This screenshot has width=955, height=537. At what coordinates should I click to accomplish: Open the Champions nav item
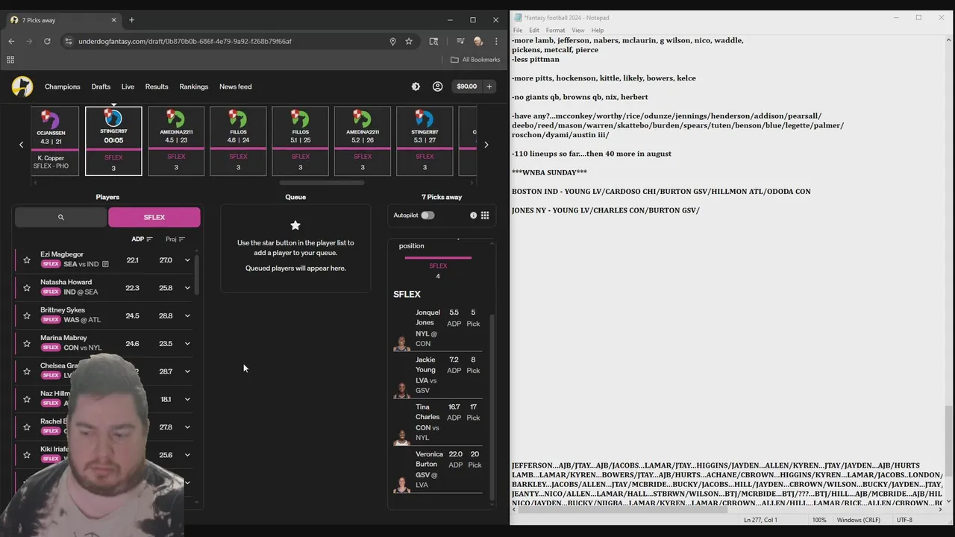coord(63,87)
